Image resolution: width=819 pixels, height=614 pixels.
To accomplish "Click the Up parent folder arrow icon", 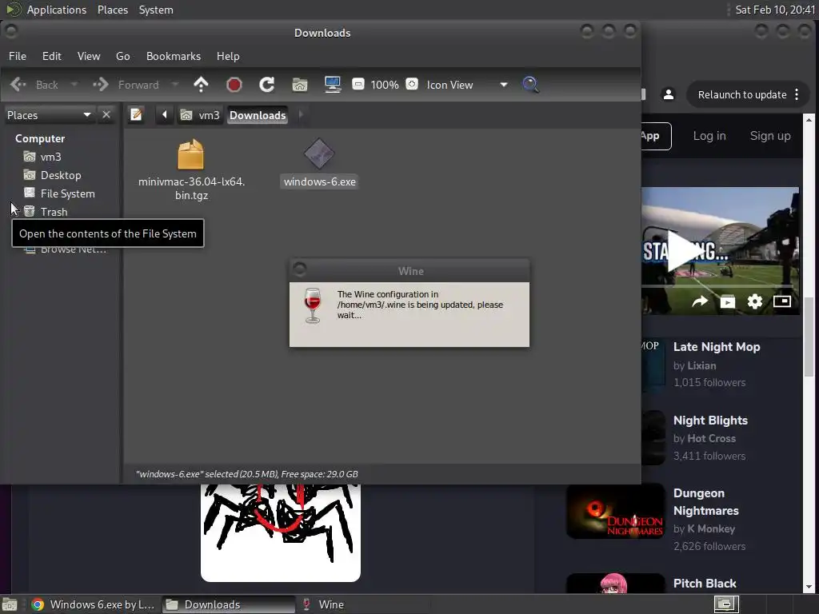I will coord(201,85).
